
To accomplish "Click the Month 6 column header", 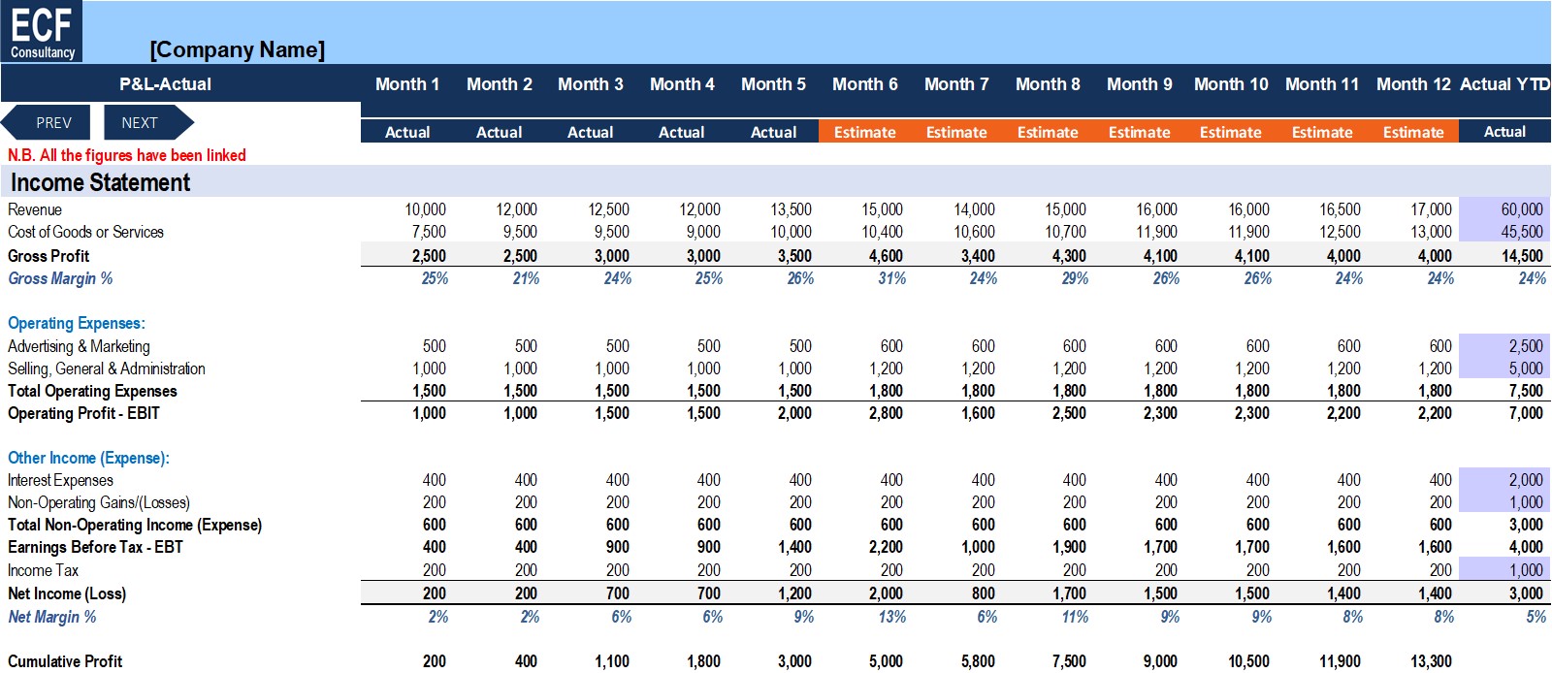I will point(865,84).
